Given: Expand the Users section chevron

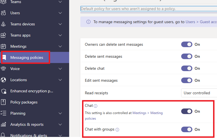Looking at the screenshot, I should [60, 13].
